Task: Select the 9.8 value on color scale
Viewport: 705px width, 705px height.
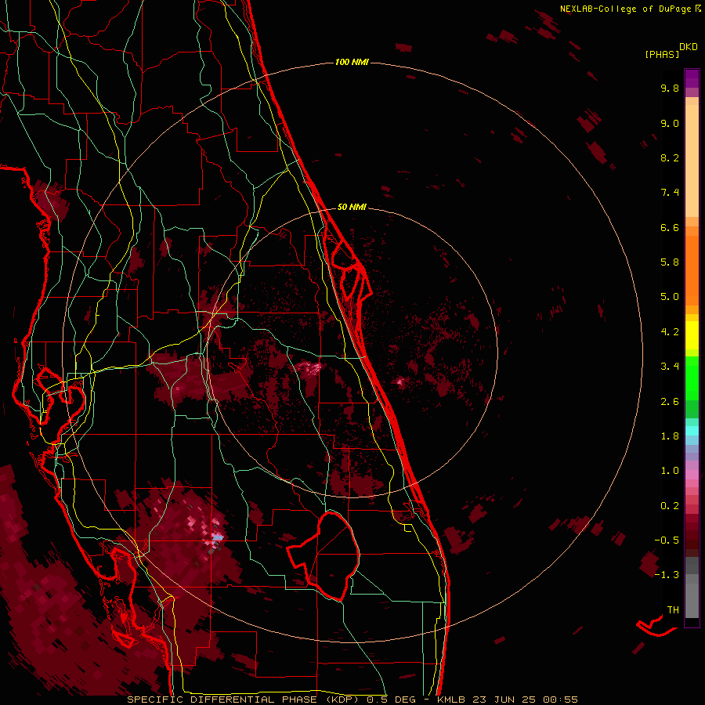Action: pos(670,88)
